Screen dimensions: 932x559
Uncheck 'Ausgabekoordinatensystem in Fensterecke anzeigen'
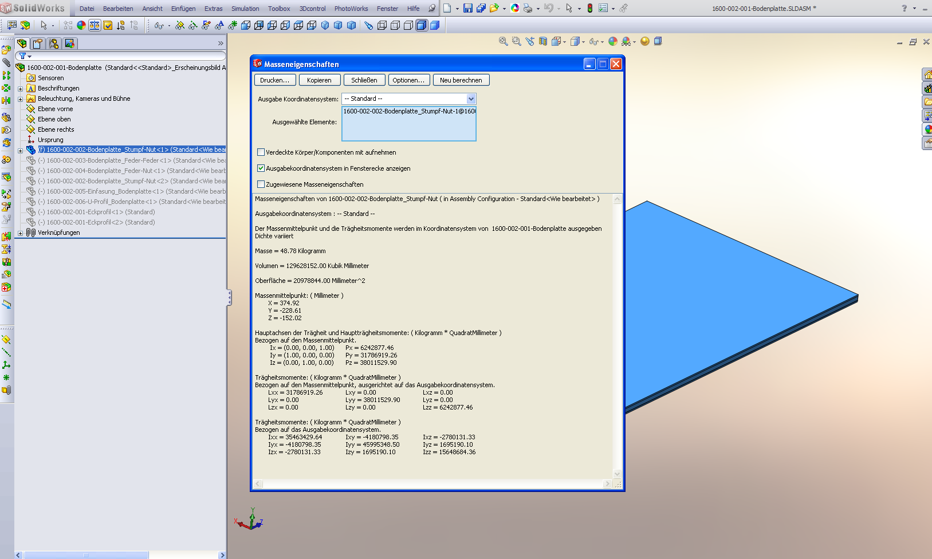[261, 168]
